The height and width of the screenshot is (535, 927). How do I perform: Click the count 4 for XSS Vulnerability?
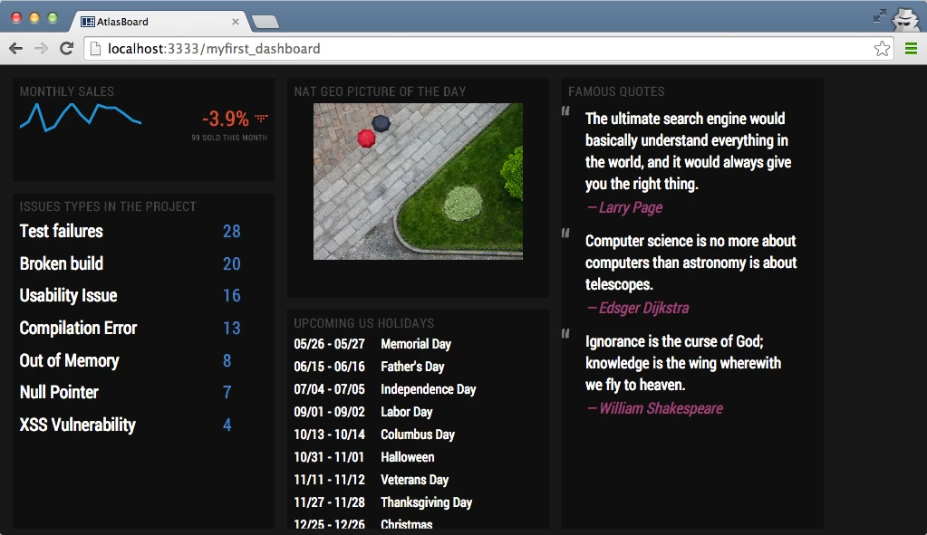[227, 425]
